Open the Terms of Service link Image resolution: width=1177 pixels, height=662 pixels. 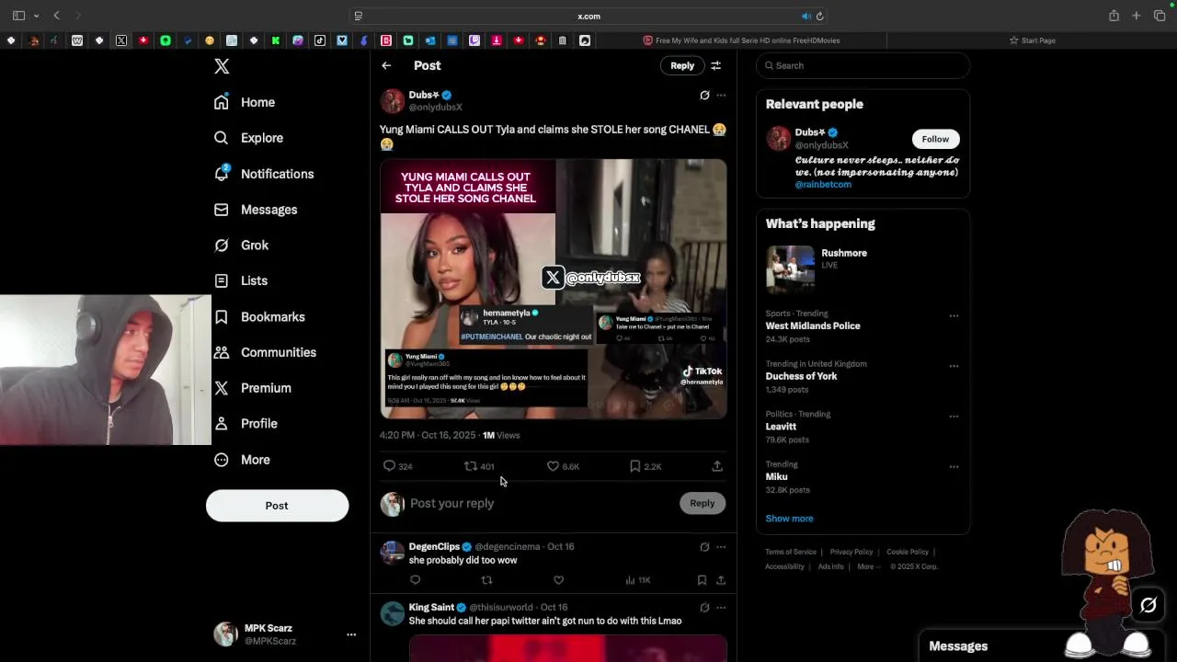coord(791,552)
